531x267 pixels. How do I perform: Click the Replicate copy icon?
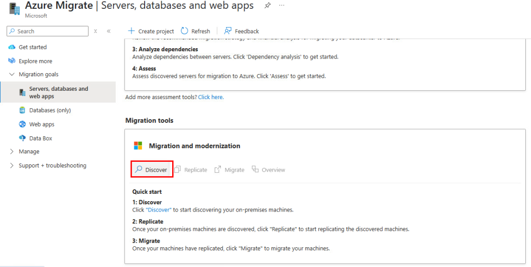177,169
